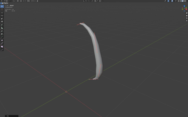Select the Annotate tool
This screenshot has width=188, height=117.
point(2,25)
